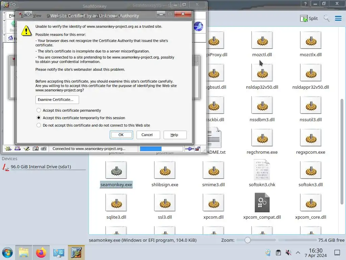Click the security padlock icon in SeaMonkey status bar
The width and height of the screenshot is (346, 260).
(198, 149)
